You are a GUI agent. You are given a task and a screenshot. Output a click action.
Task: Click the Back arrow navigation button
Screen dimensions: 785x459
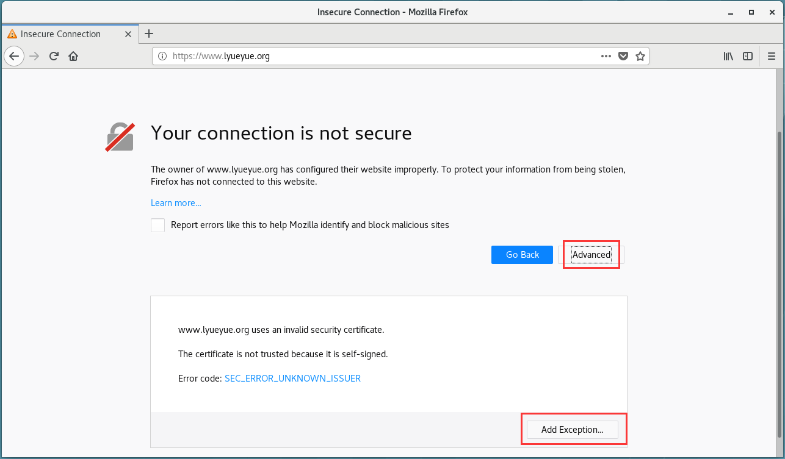14,56
